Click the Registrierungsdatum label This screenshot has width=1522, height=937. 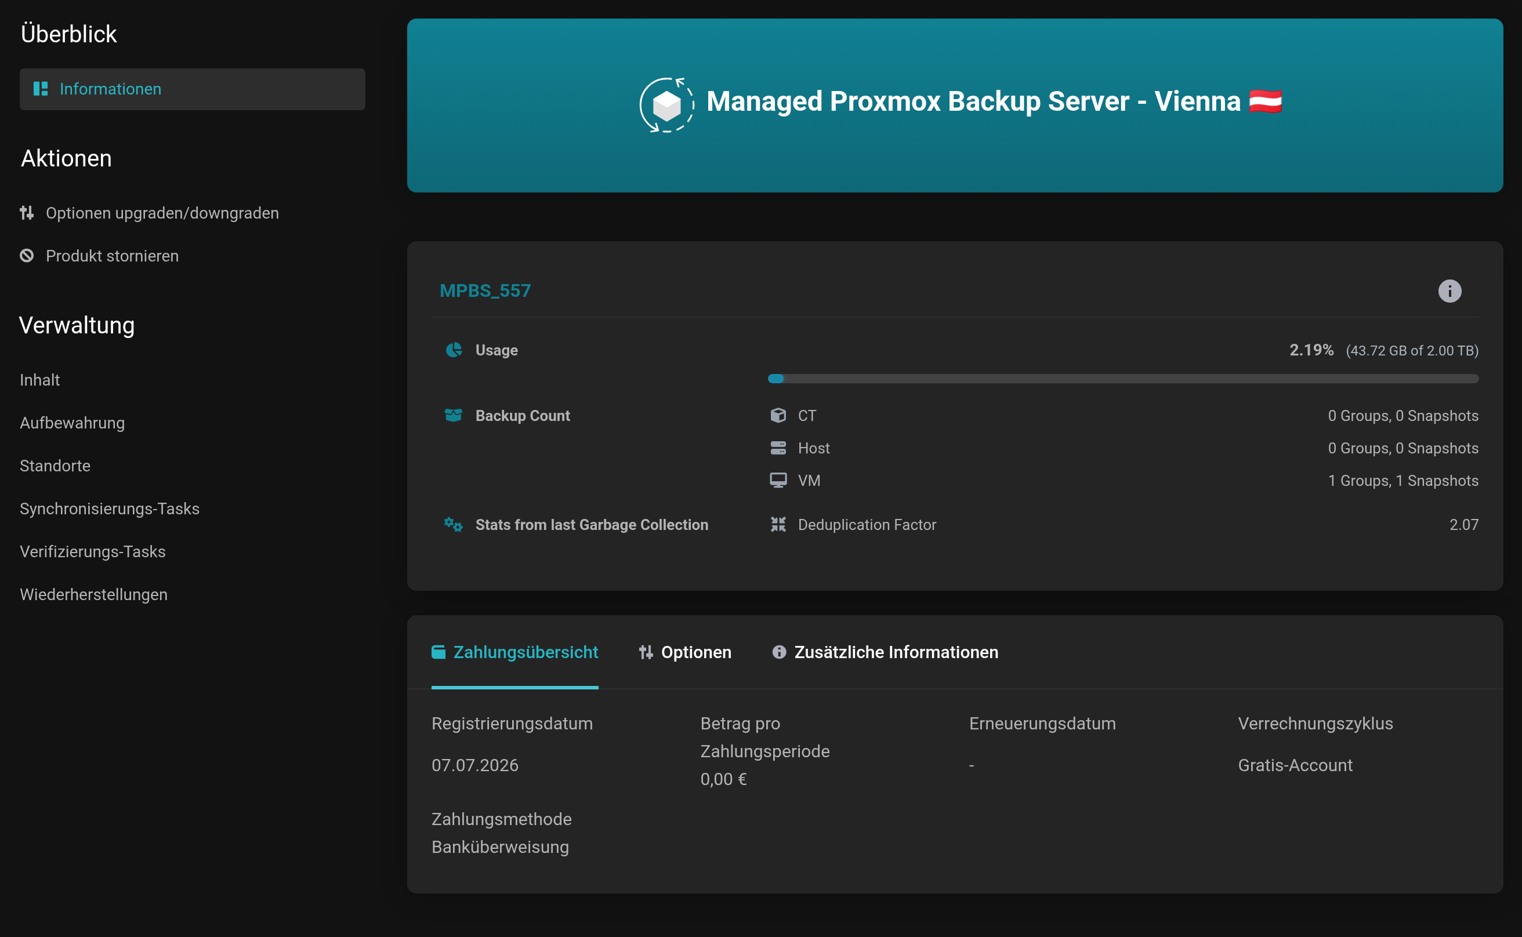(512, 724)
